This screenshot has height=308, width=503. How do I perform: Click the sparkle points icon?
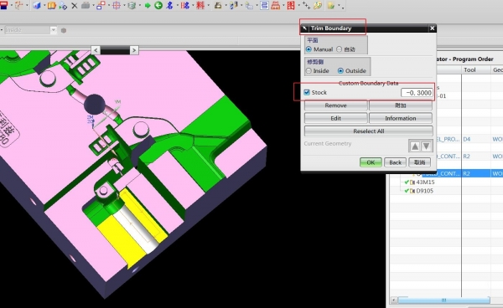tap(306, 5)
